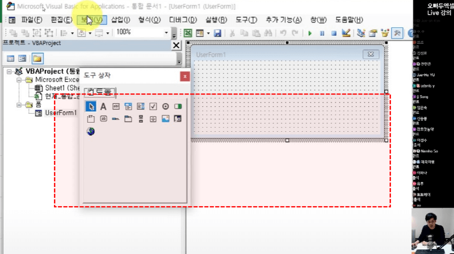Select the TextBox control in the toolbox
The height and width of the screenshot is (254, 454).
coord(116,106)
